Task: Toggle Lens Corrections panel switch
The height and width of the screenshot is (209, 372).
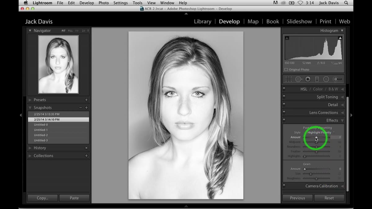Action: coord(284,113)
